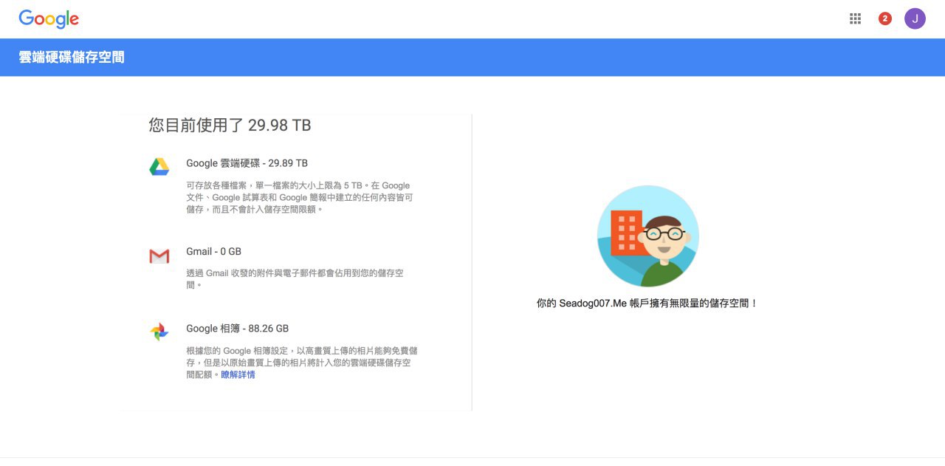
Task: Select the 您目前使用了 29.98 TB heading
Action: (230, 126)
